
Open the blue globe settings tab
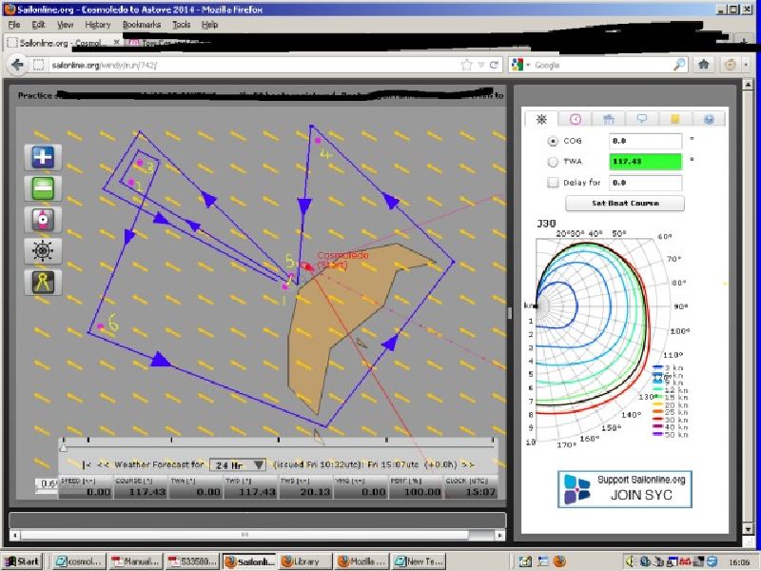pos(709,119)
